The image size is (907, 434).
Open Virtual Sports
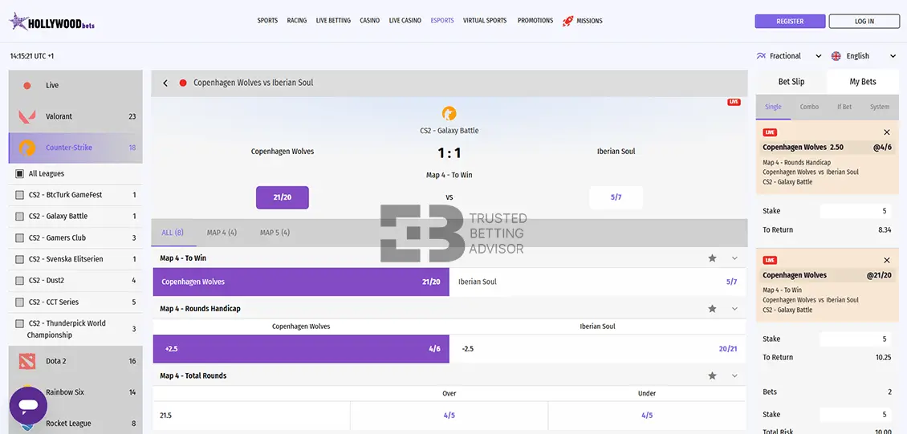pos(485,21)
